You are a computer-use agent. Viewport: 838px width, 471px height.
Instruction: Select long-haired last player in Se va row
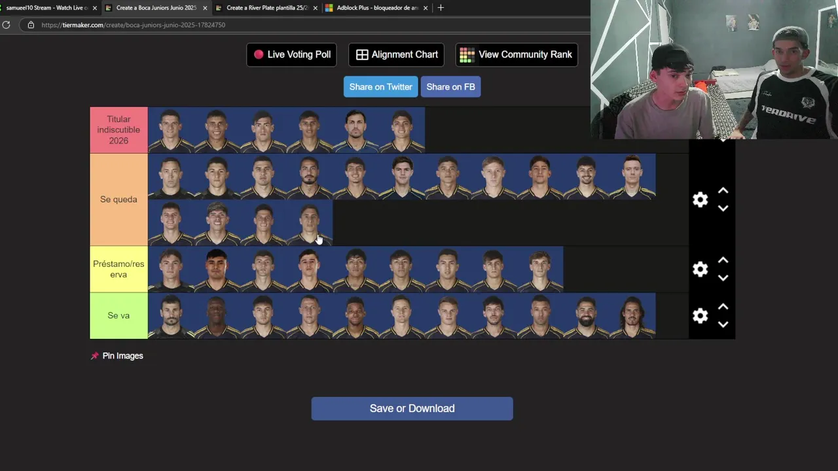[632, 315]
